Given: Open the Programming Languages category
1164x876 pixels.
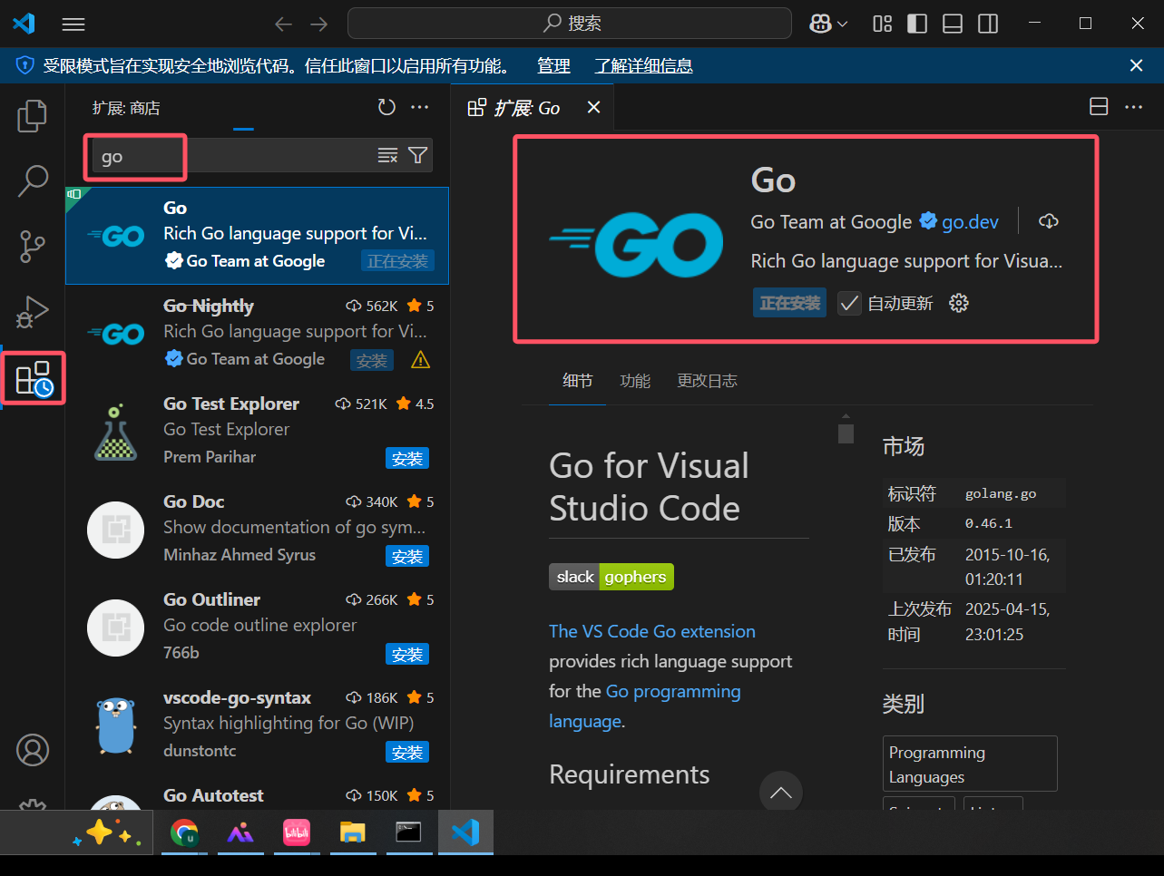Looking at the screenshot, I should 970,764.
